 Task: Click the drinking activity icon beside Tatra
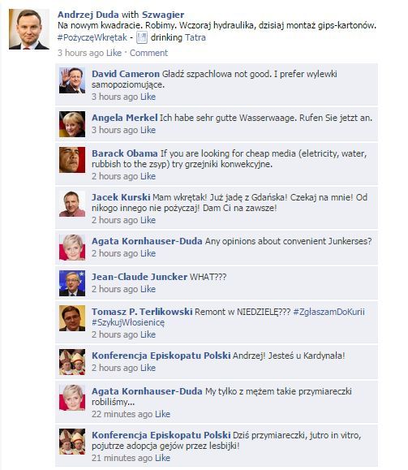142,38
